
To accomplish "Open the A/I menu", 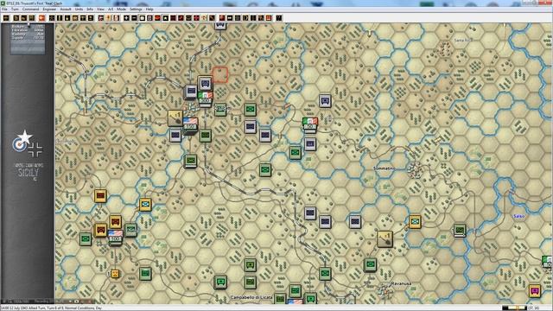I will click(111, 10).
